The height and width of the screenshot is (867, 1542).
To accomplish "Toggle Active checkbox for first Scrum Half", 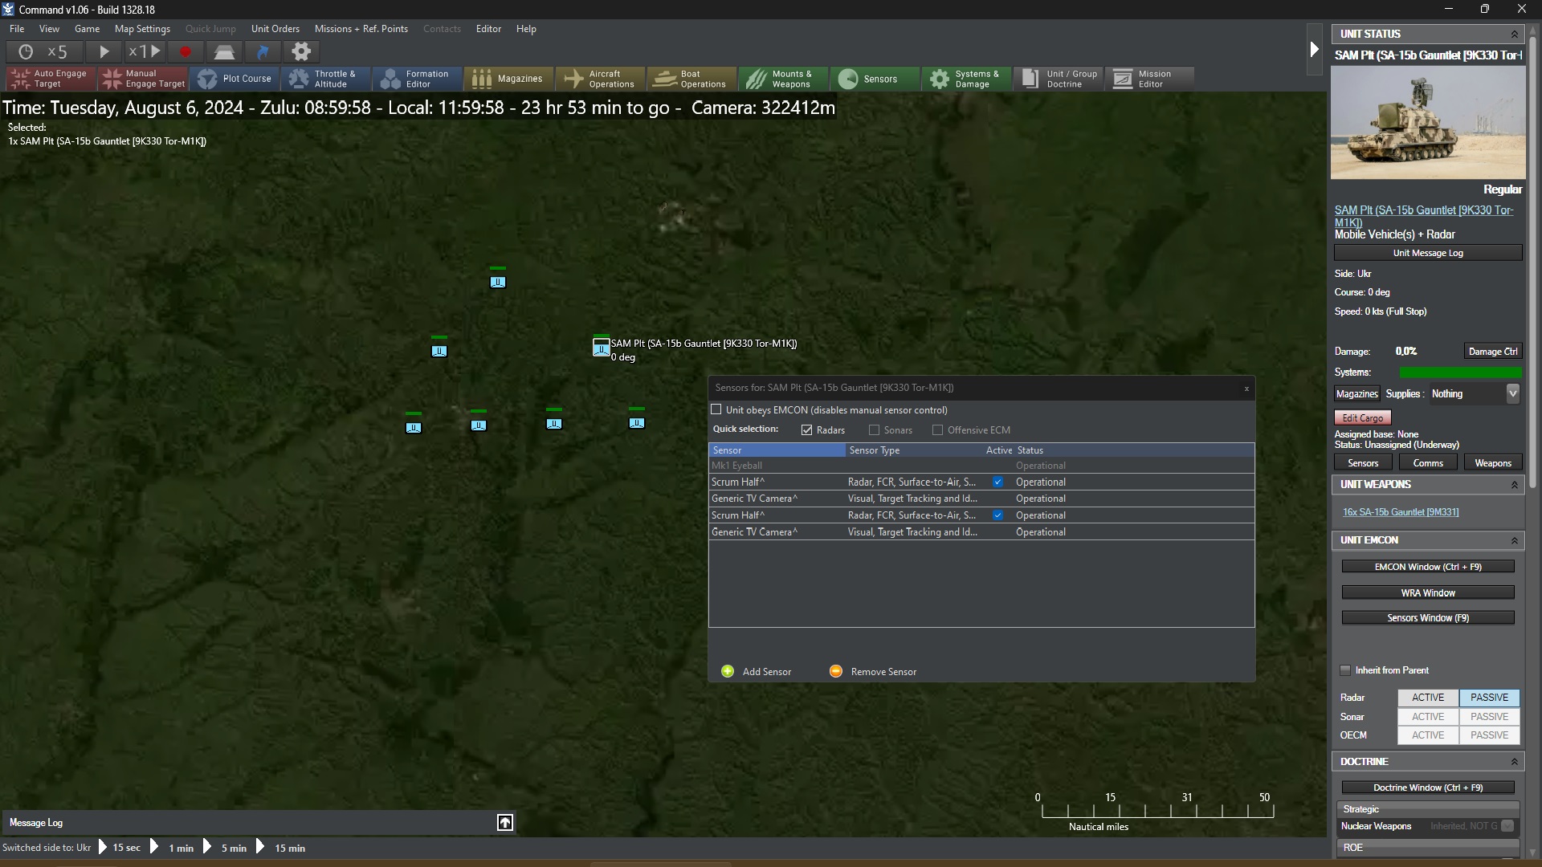I will (998, 482).
